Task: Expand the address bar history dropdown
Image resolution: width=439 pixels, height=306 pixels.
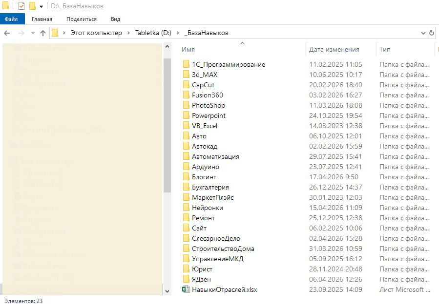Action: pyautogui.click(x=423, y=33)
